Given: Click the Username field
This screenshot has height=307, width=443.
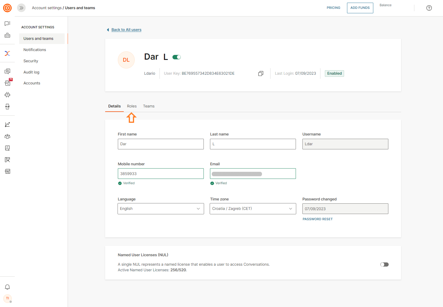Looking at the screenshot, I should click(x=345, y=144).
